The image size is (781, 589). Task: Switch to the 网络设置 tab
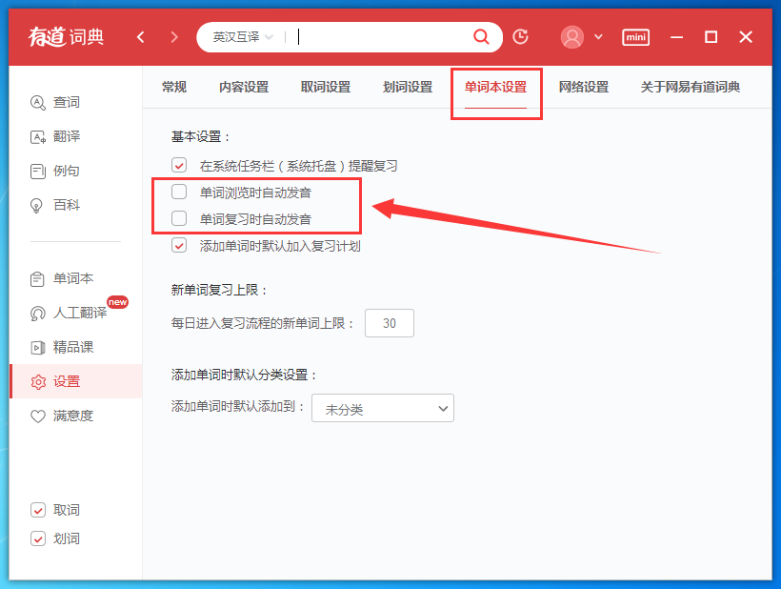[x=582, y=86]
